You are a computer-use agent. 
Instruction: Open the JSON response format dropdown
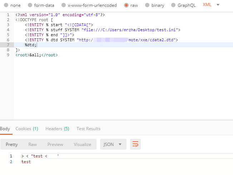tap(113, 144)
